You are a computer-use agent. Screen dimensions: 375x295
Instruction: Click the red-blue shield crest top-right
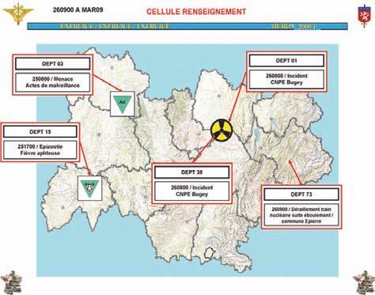(364, 16)
